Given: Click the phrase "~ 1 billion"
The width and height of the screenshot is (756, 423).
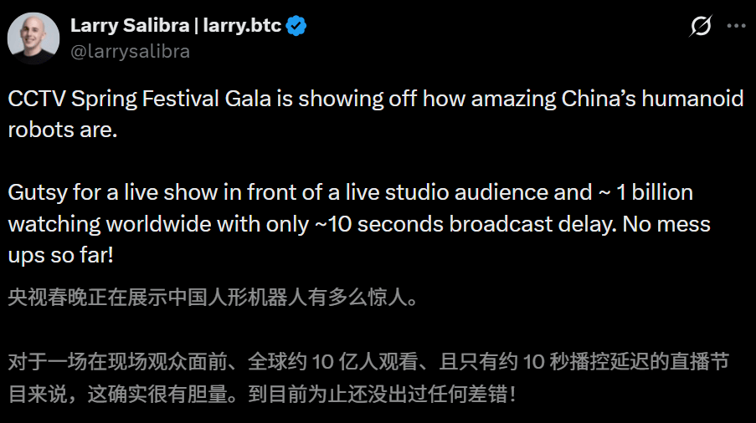Looking at the screenshot, I should coord(639,193).
